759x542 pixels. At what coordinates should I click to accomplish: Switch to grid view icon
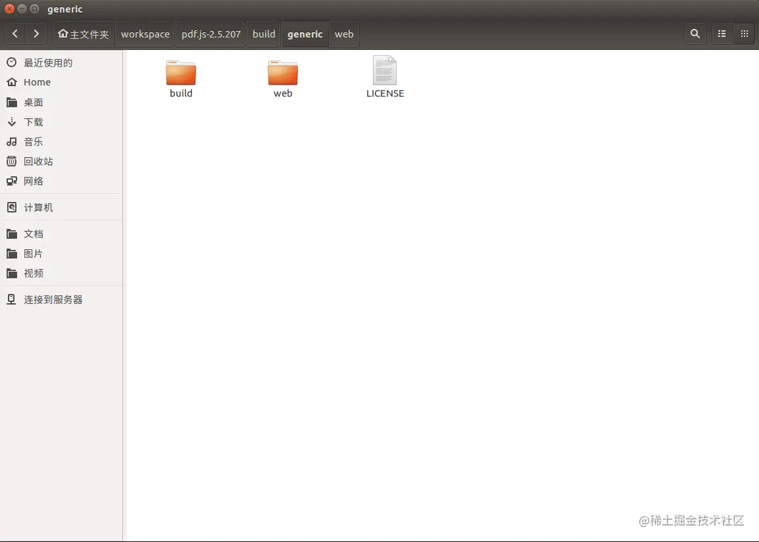745,34
